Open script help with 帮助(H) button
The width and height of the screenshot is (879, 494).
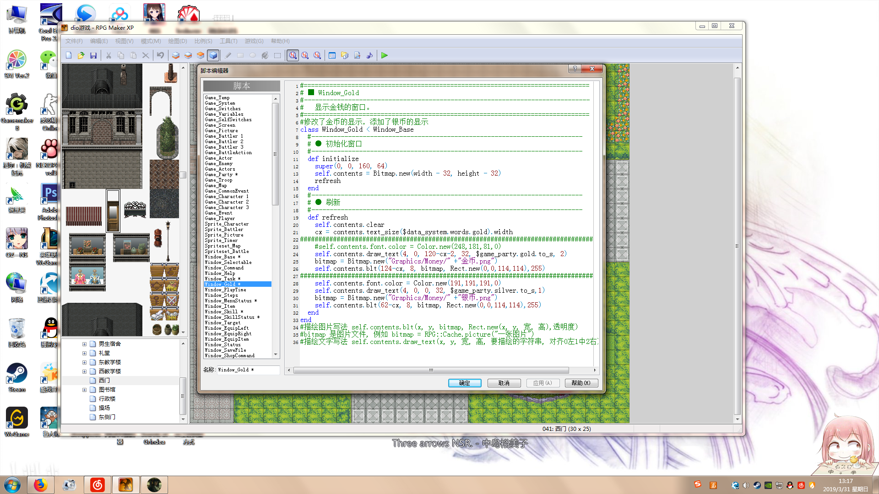(581, 383)
